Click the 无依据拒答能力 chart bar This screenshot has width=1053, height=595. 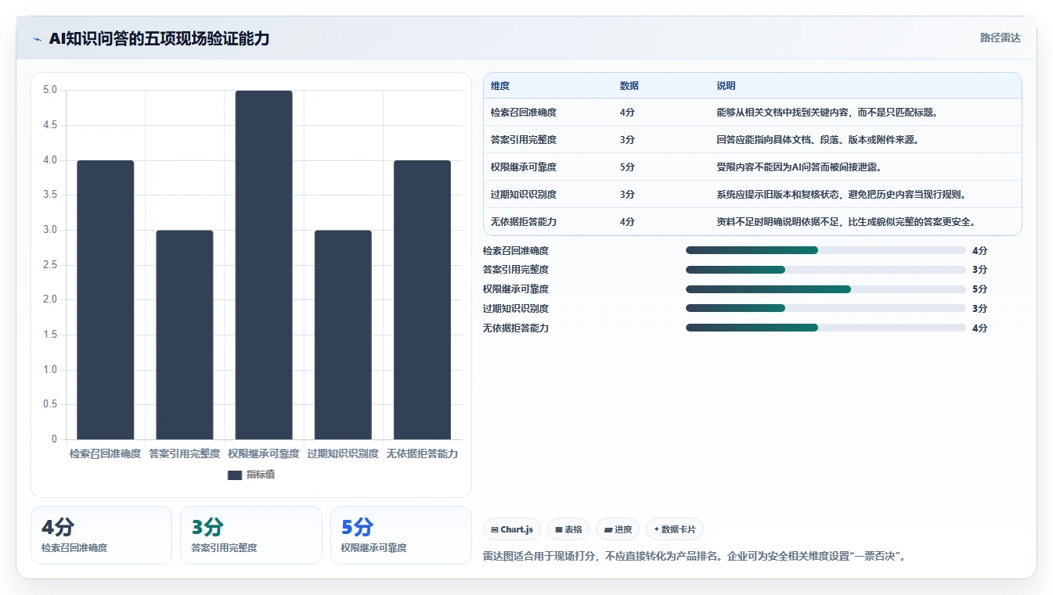(422, 299)
